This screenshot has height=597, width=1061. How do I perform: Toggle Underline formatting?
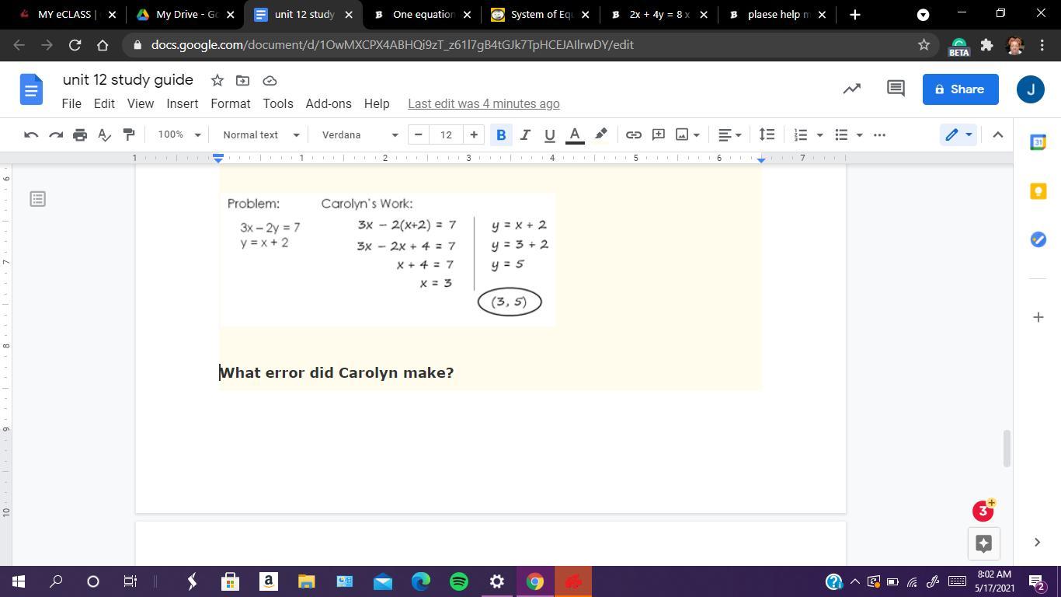[550, 134]
